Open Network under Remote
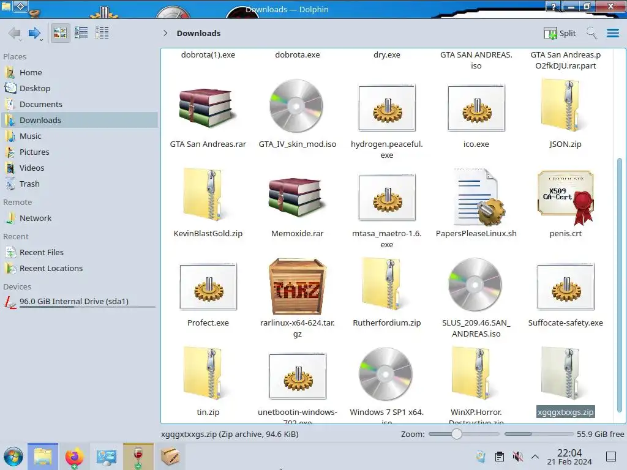Screen dimensions: 627x470 [x=79, y=218]
